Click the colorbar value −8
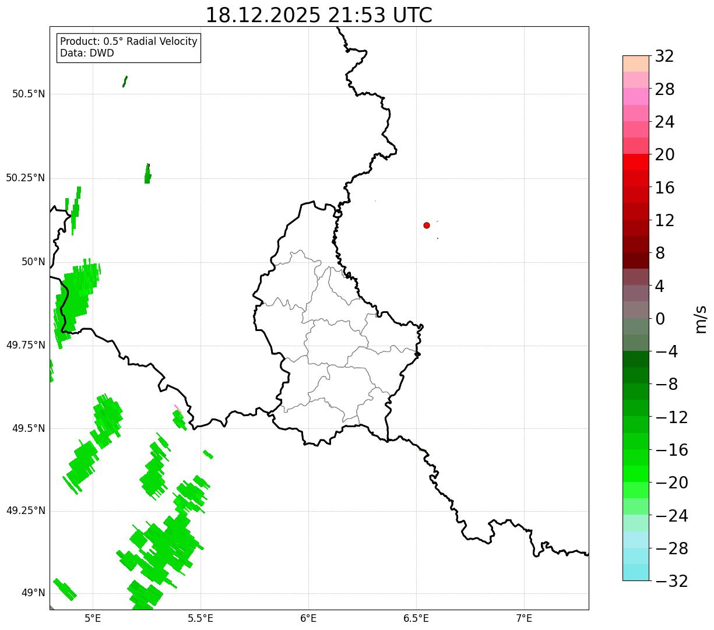The width and height of the screenshot is (714, 630). 666,385
